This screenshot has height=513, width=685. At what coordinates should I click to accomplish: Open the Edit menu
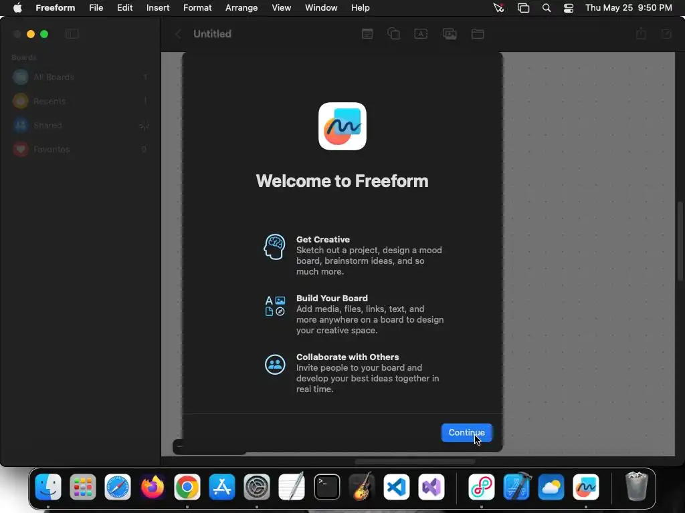[x=124, y=8]
